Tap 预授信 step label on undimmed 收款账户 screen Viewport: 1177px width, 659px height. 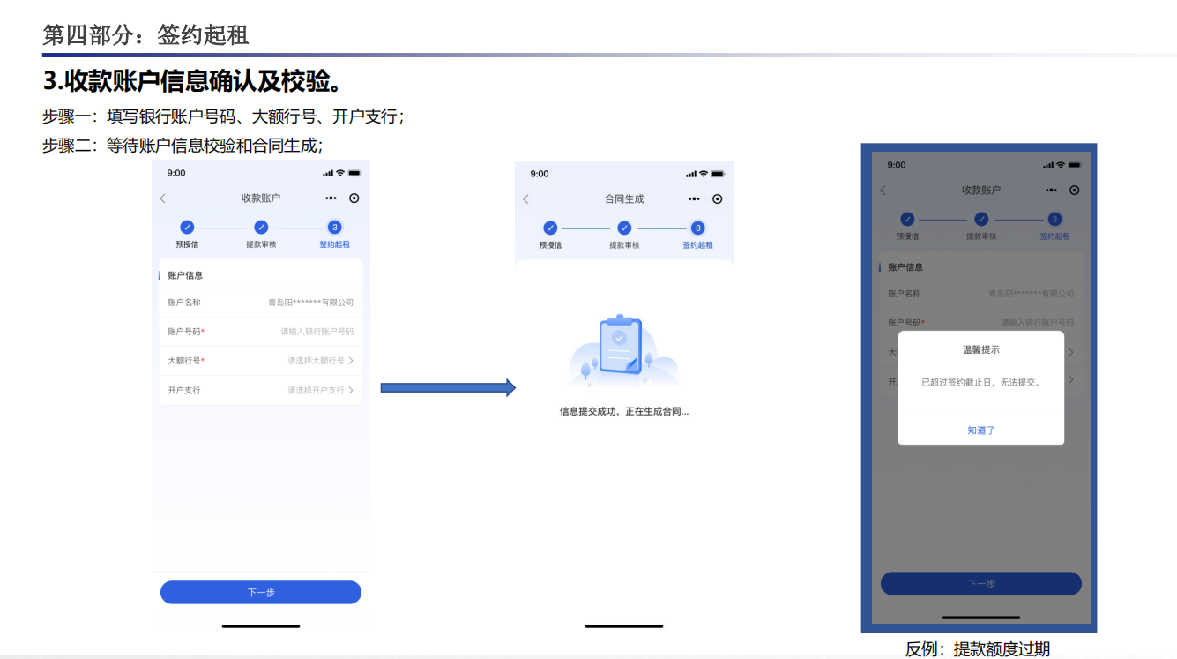pos(187,244)
